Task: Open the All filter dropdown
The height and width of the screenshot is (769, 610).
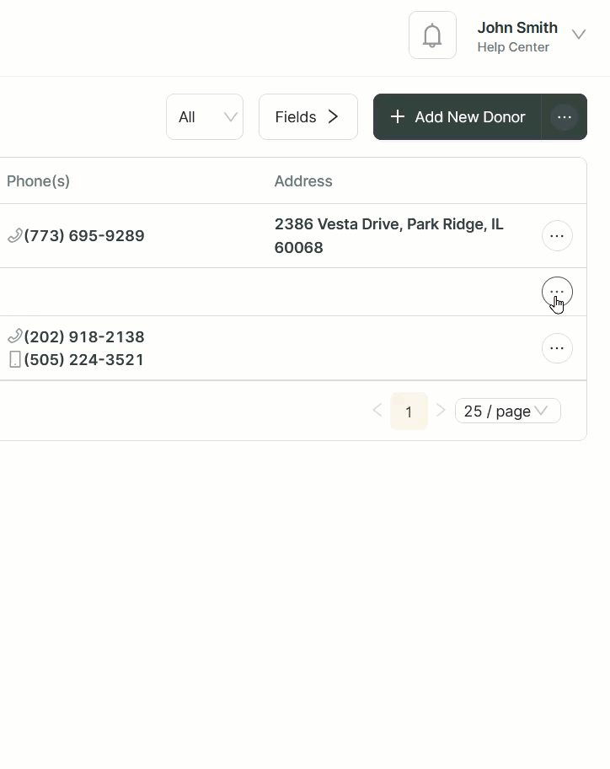Action: [205, 117]
